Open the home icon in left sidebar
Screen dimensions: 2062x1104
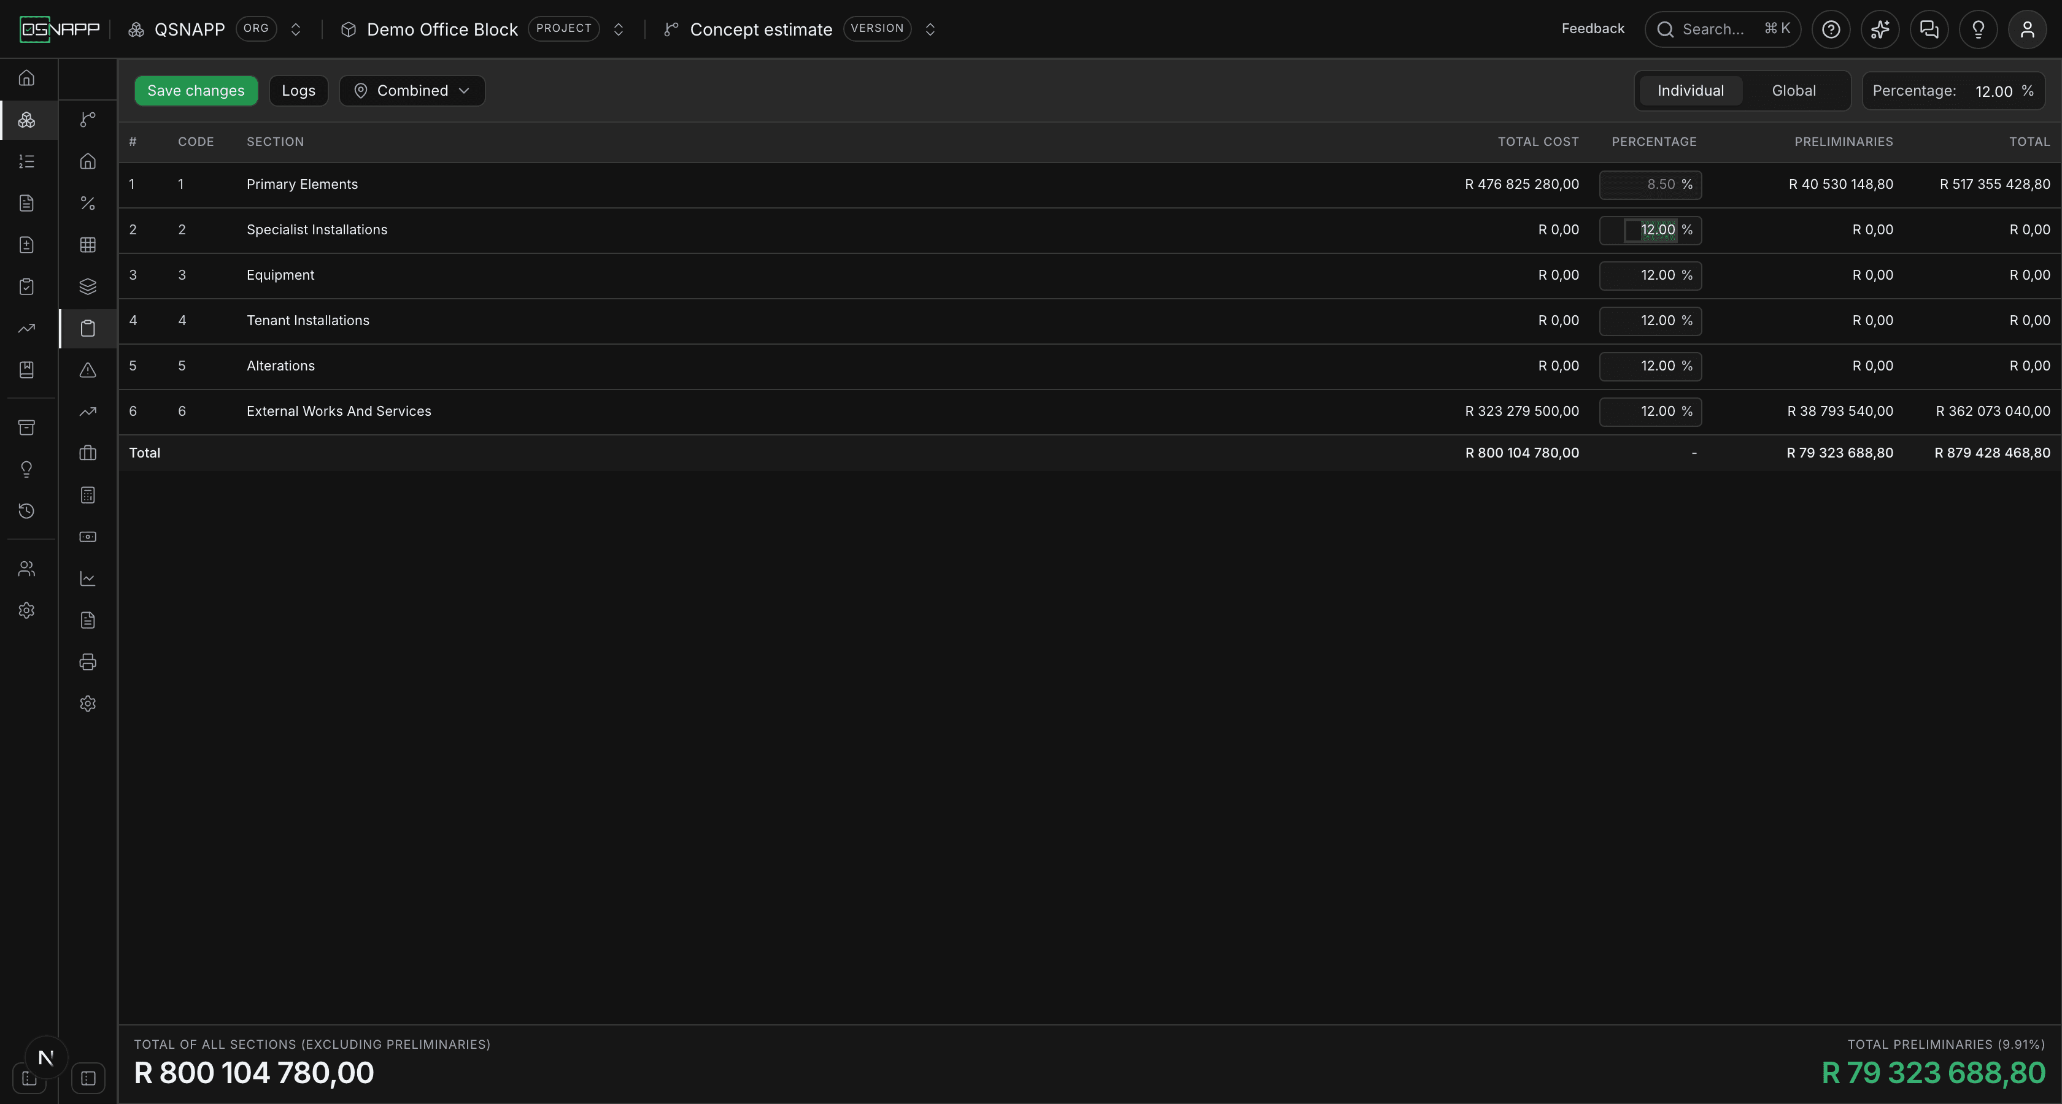[x=26, y=79]
